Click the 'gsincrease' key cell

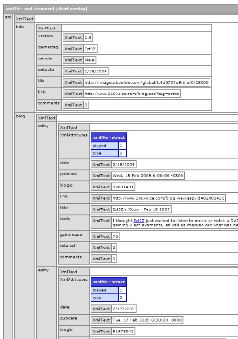click(x=74, y=236)
